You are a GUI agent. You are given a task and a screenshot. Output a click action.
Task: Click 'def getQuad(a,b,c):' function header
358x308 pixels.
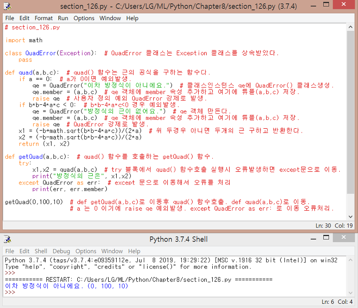click(37, 157)
